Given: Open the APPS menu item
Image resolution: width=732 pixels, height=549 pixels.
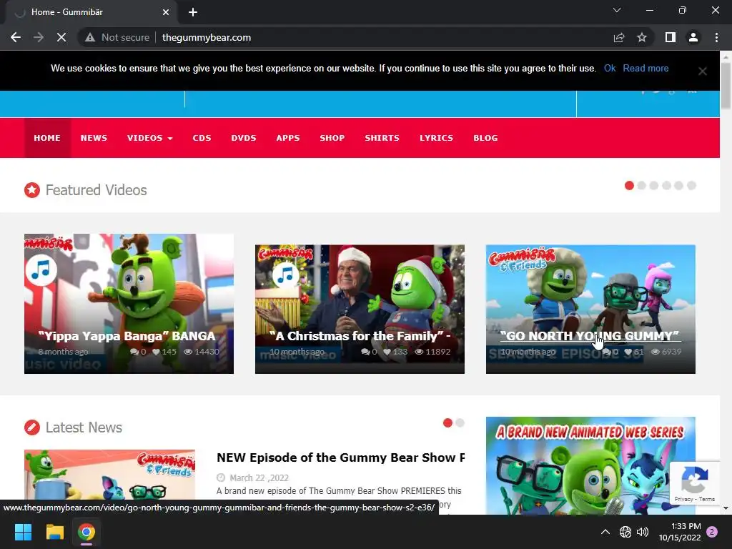Looking at the screenshot, I should point(288,138).
